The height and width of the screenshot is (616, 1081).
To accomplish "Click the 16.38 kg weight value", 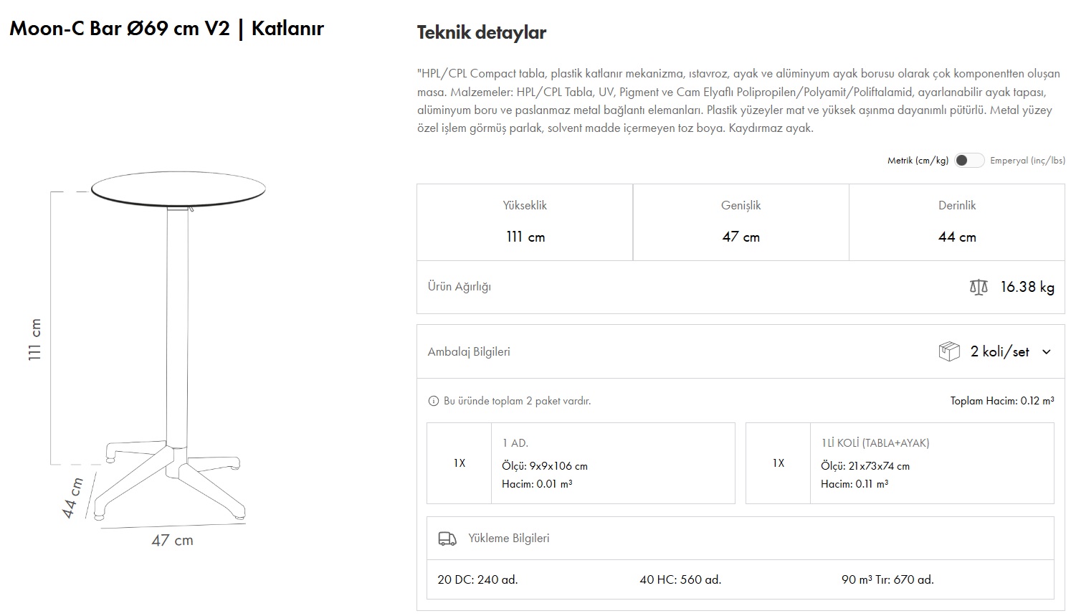I will [x=1027, y=287].
